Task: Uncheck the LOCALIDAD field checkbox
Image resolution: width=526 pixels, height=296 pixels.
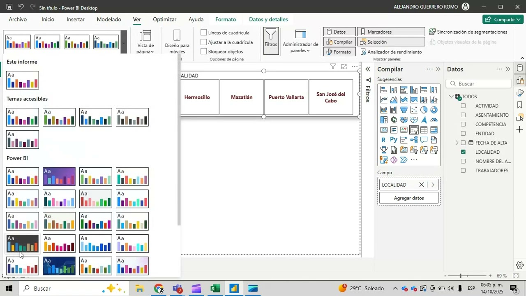Action: (x=463, y=152)
